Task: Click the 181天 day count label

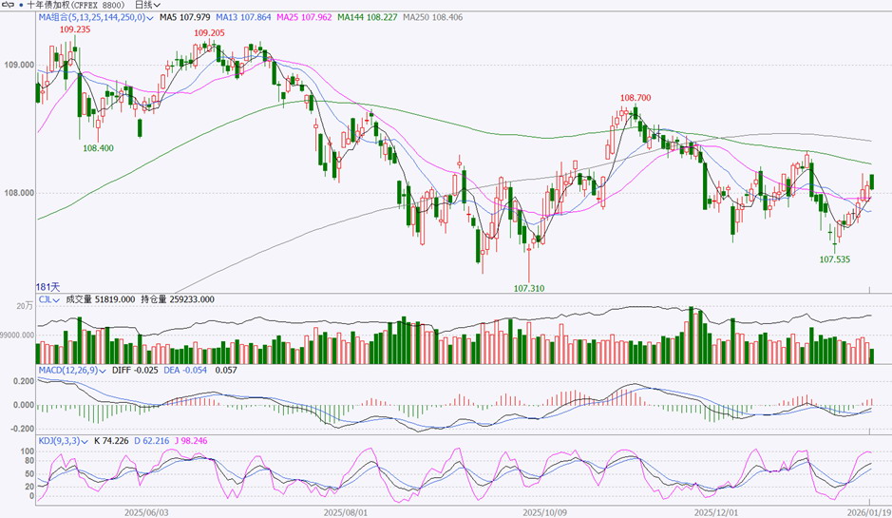Action: [x=47, y=287]
